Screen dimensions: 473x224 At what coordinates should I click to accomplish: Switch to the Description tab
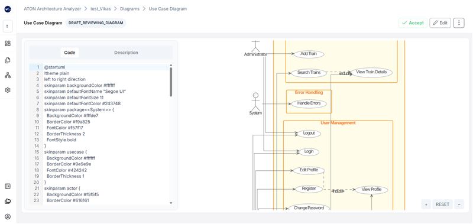[x=126, y=53]
